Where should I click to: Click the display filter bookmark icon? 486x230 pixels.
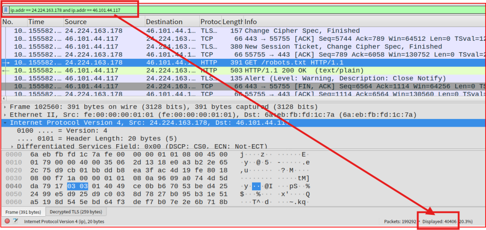click(6, 10)
